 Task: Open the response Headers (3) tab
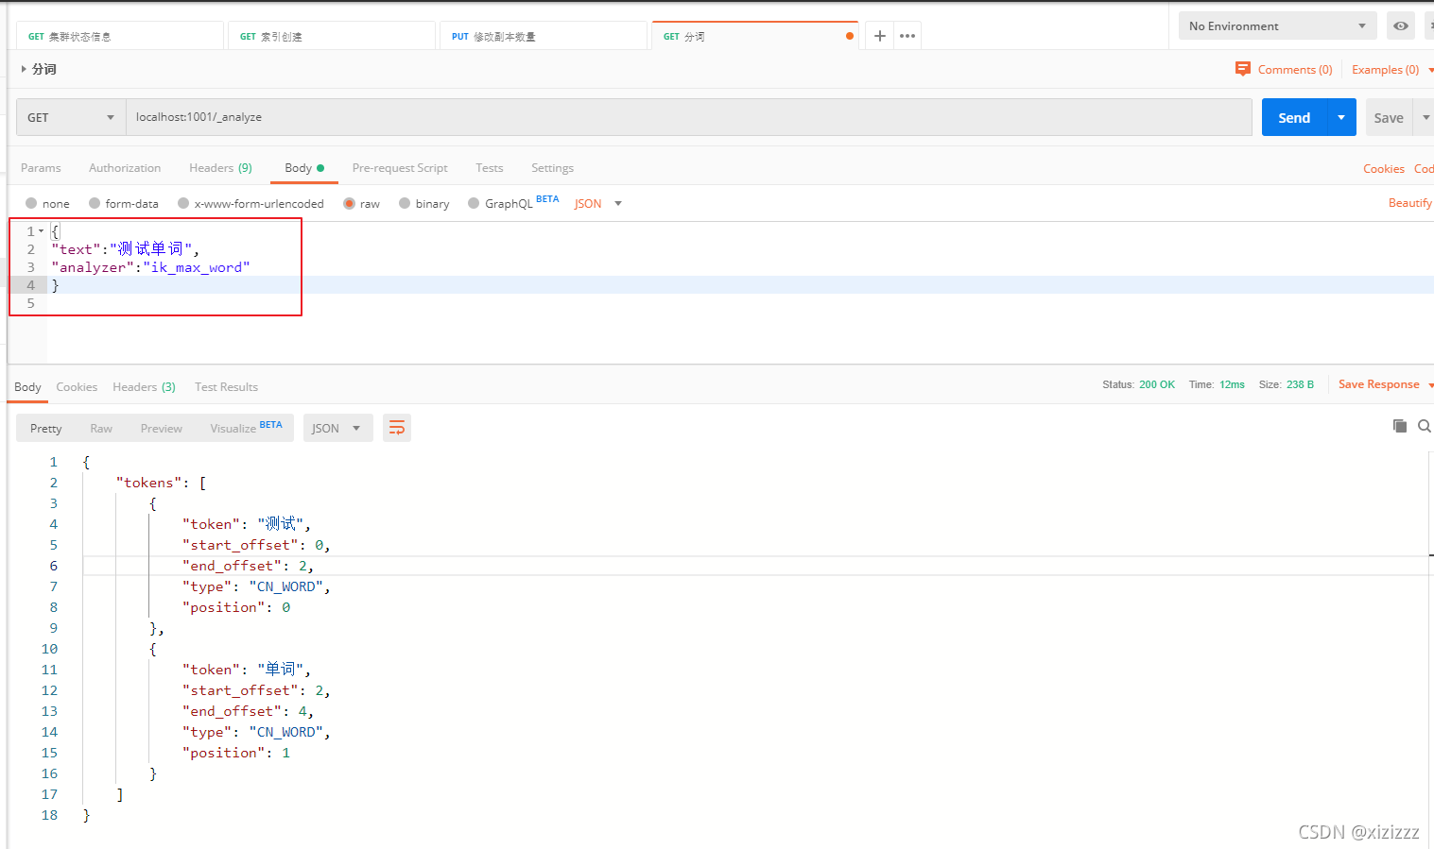[x=144, y=387]
